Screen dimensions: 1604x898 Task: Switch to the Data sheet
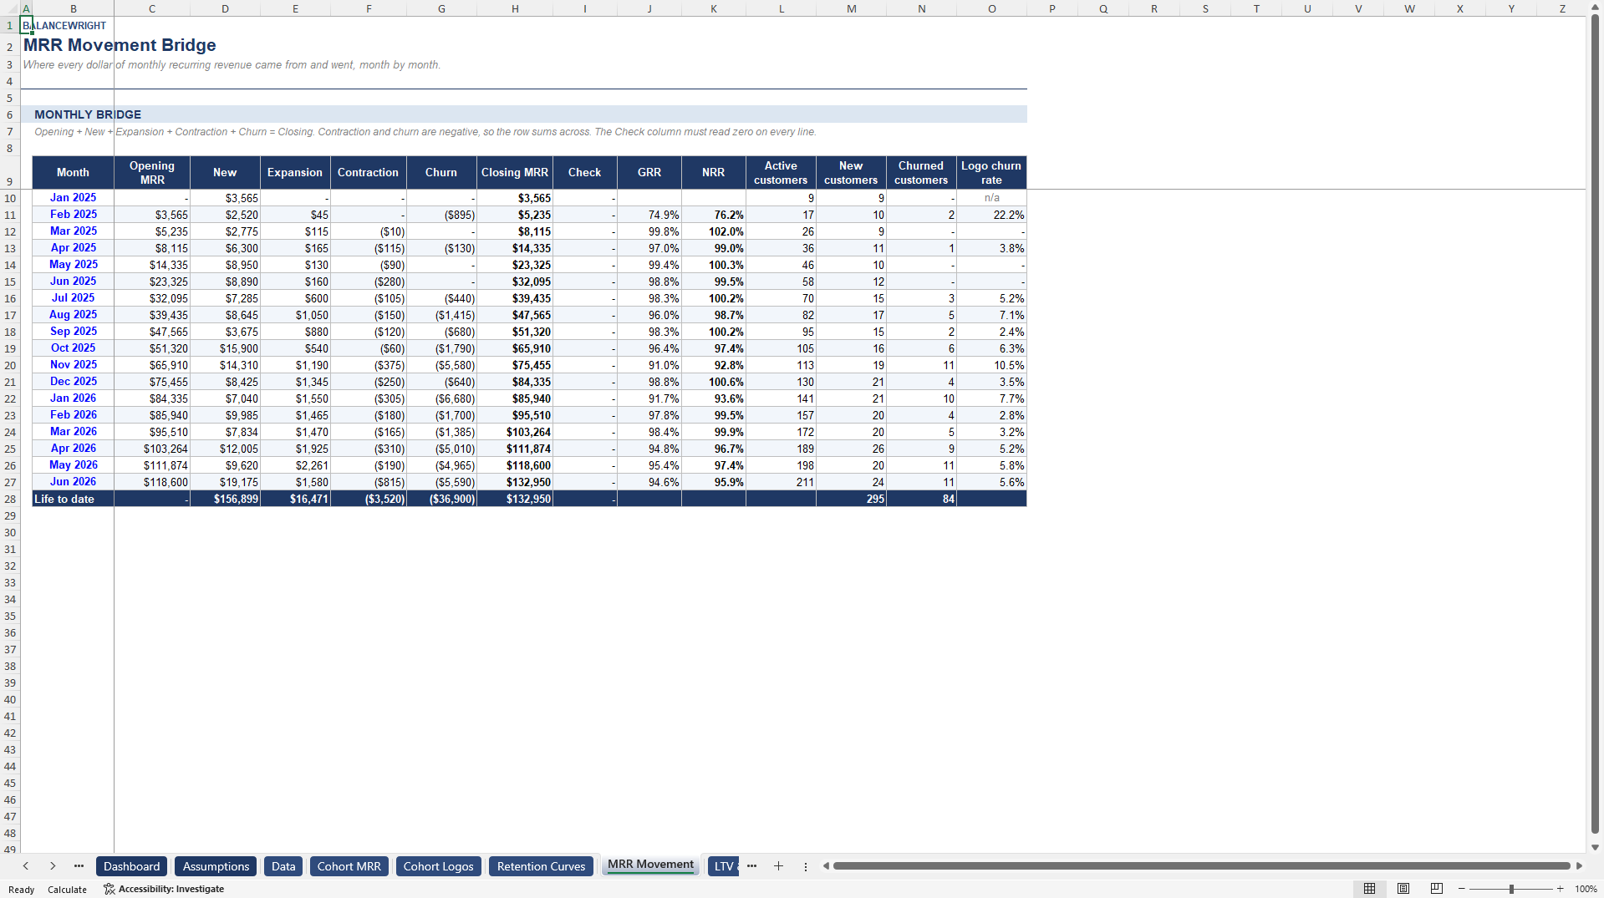coord(283,866)
